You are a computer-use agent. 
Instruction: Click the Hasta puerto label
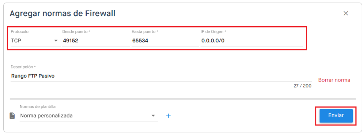[145, 32]
